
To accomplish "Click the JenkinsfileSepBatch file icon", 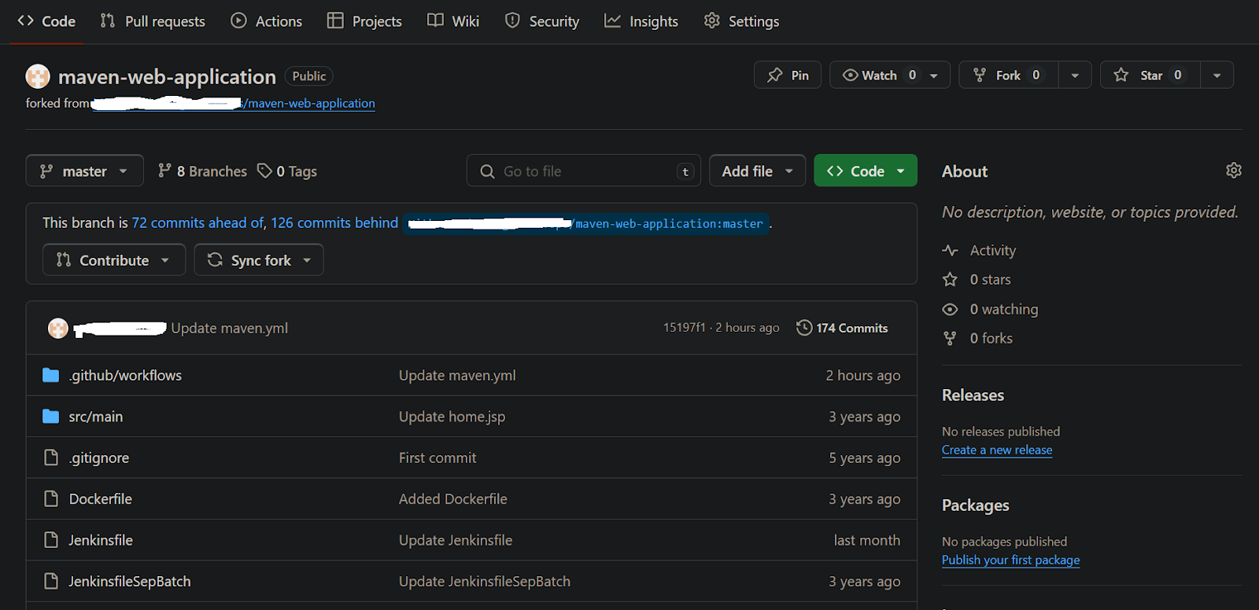I will (x=51, y=581).
